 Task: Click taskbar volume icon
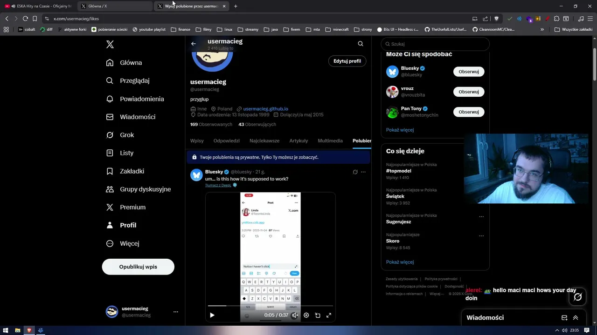tap(564, 330)
